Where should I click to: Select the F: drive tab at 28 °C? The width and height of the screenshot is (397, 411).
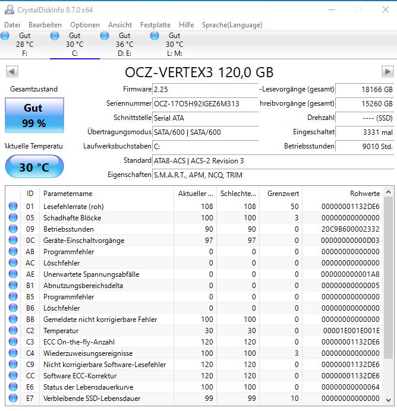25,45
